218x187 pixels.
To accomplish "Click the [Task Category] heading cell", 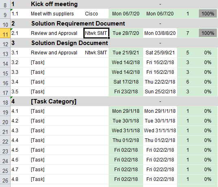I will pos(54,101).
